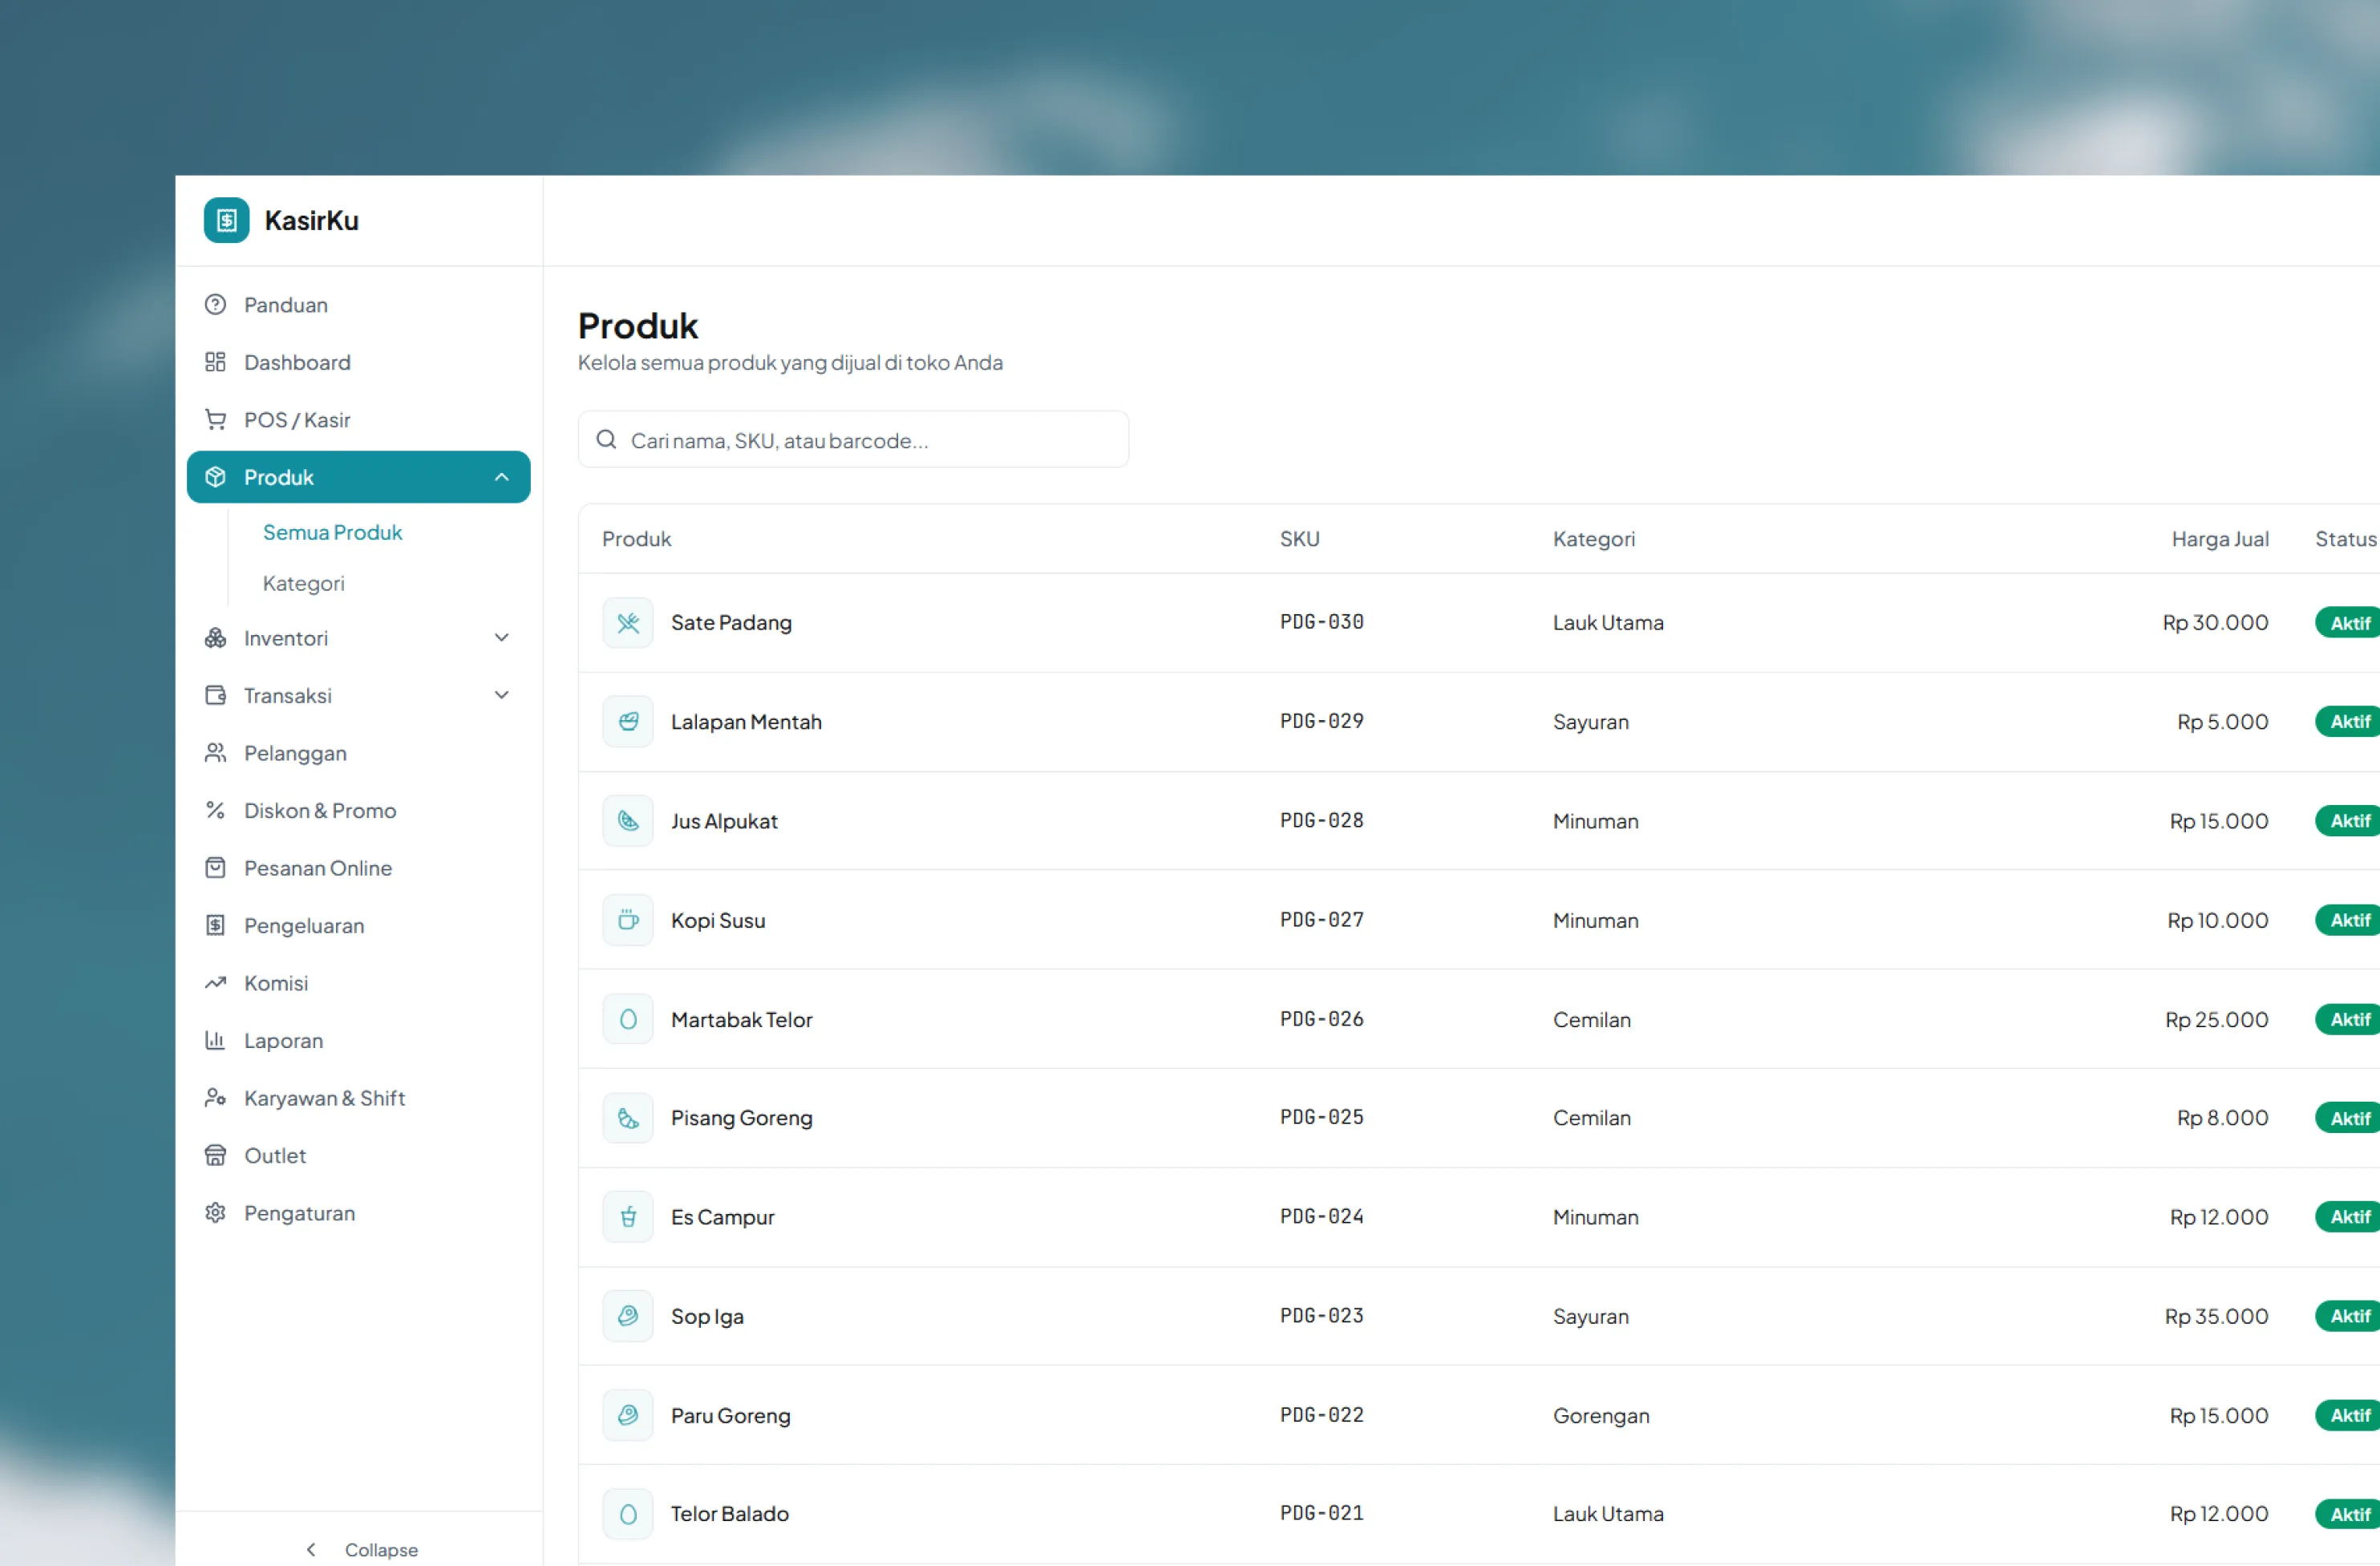Click the Es Campur product name
2380x1566 pixels.
[722, 1217]
